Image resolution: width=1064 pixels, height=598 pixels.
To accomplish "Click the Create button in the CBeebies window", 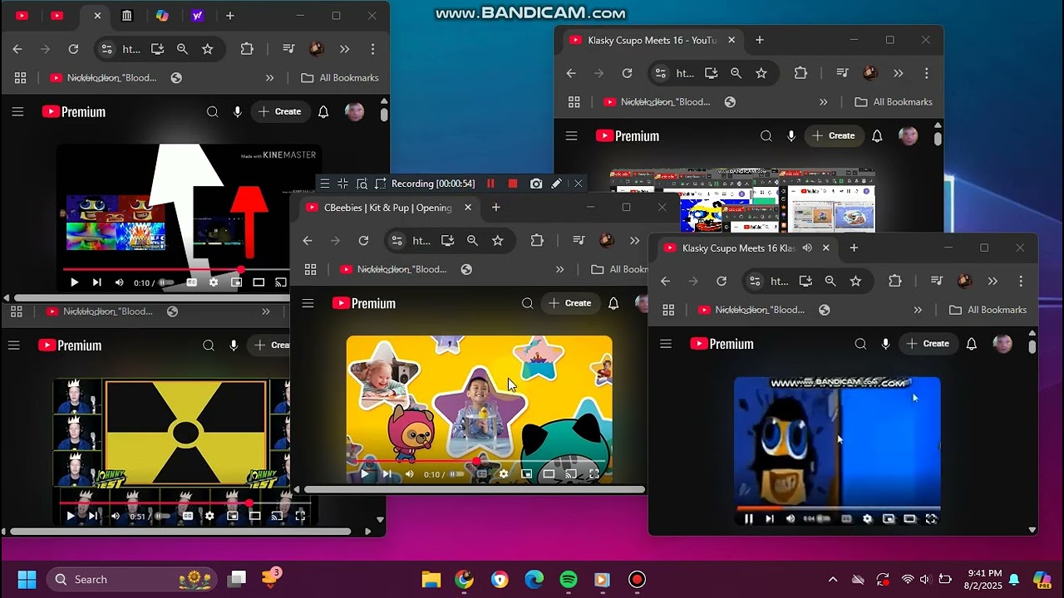I will point(569,303).
